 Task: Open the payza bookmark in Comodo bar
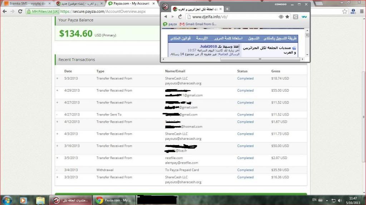tap(170, 24)
